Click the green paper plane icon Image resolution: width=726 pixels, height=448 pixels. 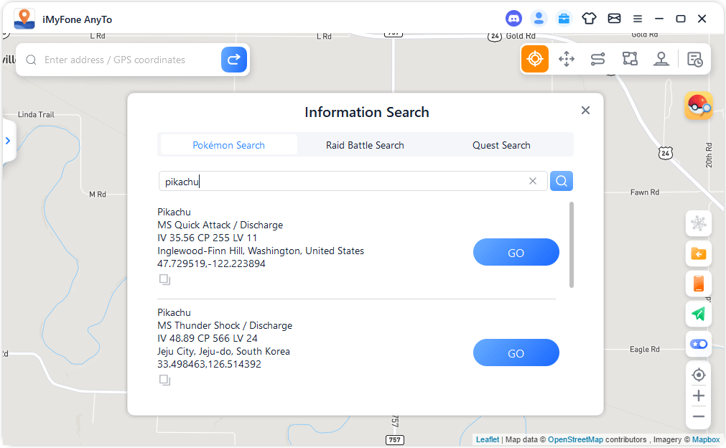click(699, 314)
